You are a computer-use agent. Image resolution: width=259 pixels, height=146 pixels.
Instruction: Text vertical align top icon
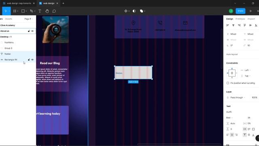(x=244, y=135)
